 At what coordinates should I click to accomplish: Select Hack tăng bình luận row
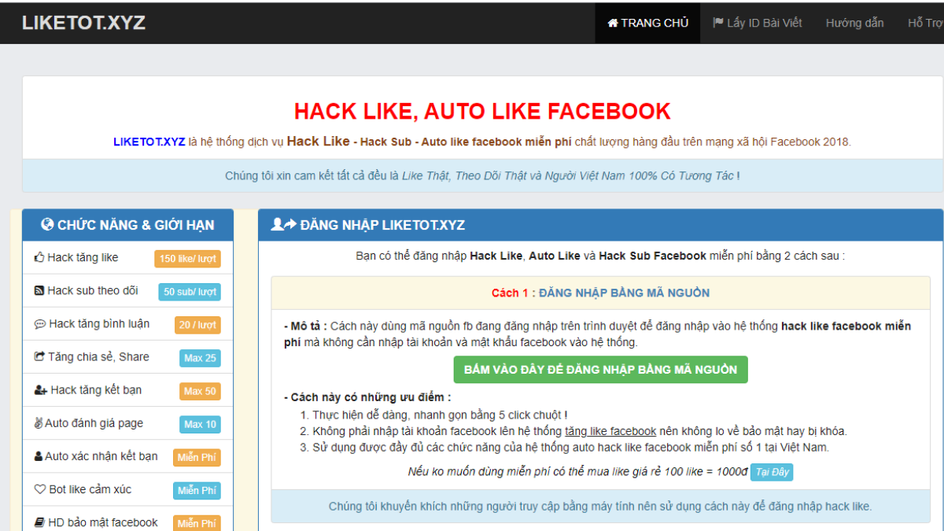coord(128,324)
